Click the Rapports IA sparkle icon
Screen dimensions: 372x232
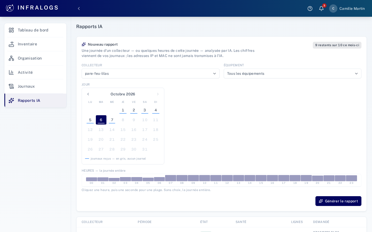[11, 101]
